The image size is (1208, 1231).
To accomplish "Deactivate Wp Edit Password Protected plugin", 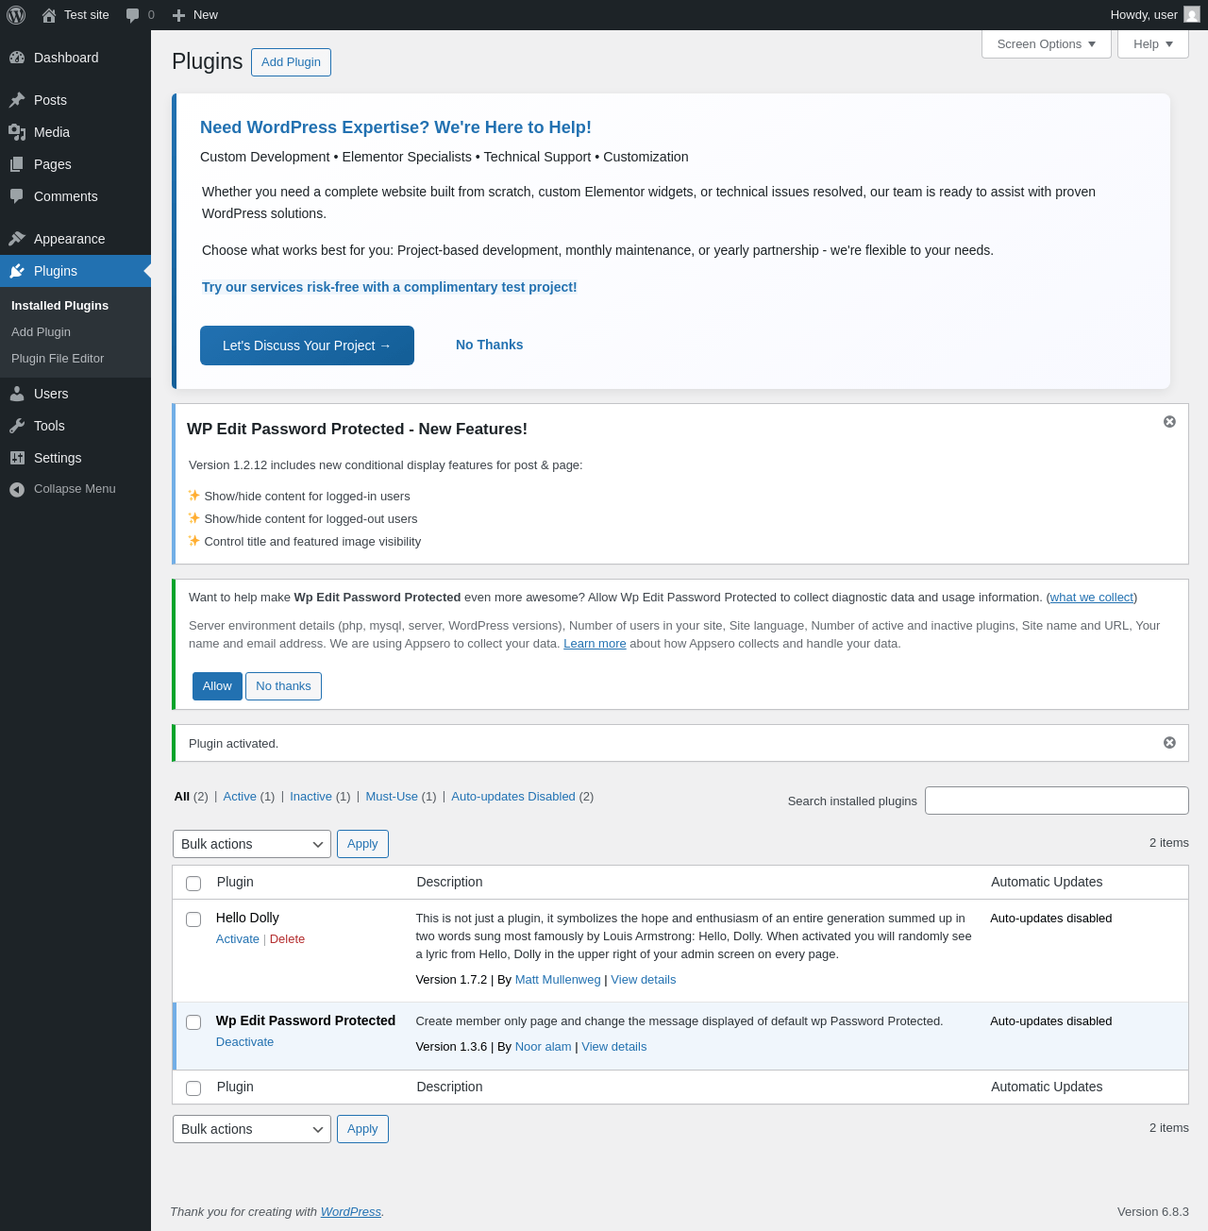I will click(x=244, y=1042).
